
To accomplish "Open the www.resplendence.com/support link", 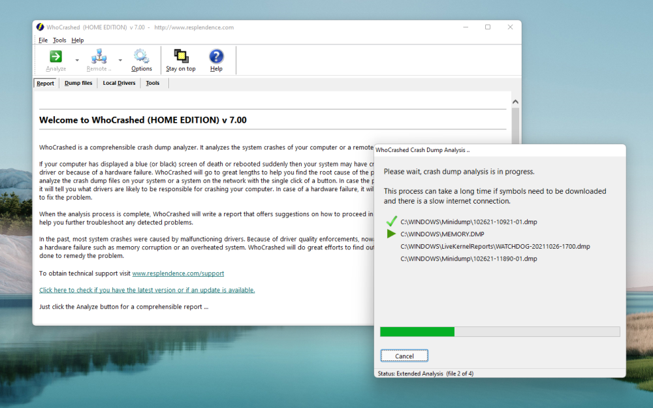I will pyautogui.click(x=178, y=274).
